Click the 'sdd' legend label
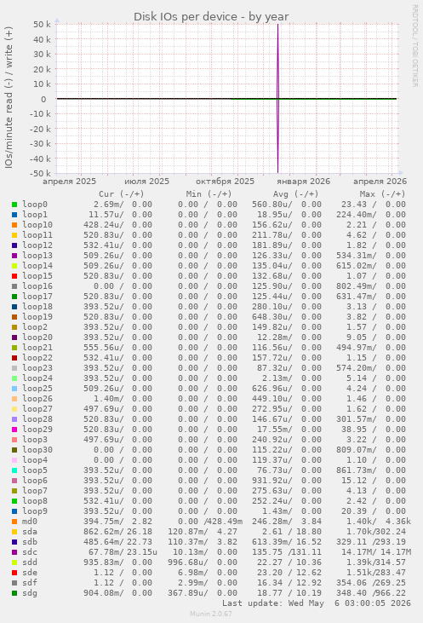The height and width of the screenshot is (623, 423). coord(30,562)
